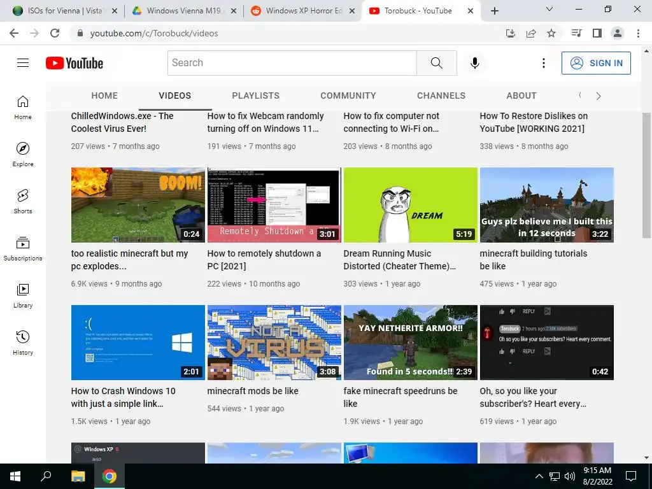Open Dream Running Music thumbnail

pyautogui.click(x=411, y=205)
